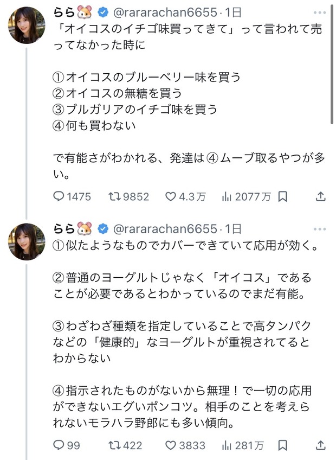Like the first tweet with 4.3万 likes
Viewport: 336px width, 460px height.
coord(171,197)
